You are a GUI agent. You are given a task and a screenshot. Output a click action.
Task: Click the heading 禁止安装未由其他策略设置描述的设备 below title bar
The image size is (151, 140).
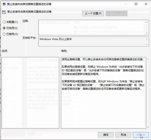[29, 12]
